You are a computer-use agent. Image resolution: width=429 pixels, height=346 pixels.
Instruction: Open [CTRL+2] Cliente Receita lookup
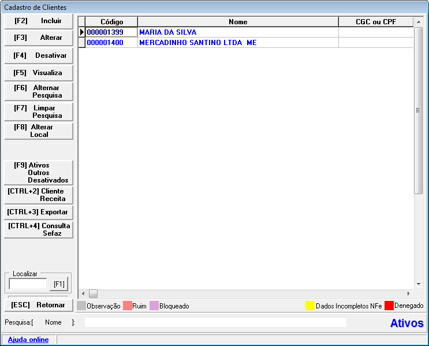pyautogui.click(x=39, y=195)
